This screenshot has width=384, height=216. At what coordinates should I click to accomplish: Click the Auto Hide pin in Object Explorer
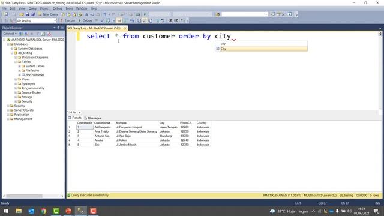pos(58,28)
